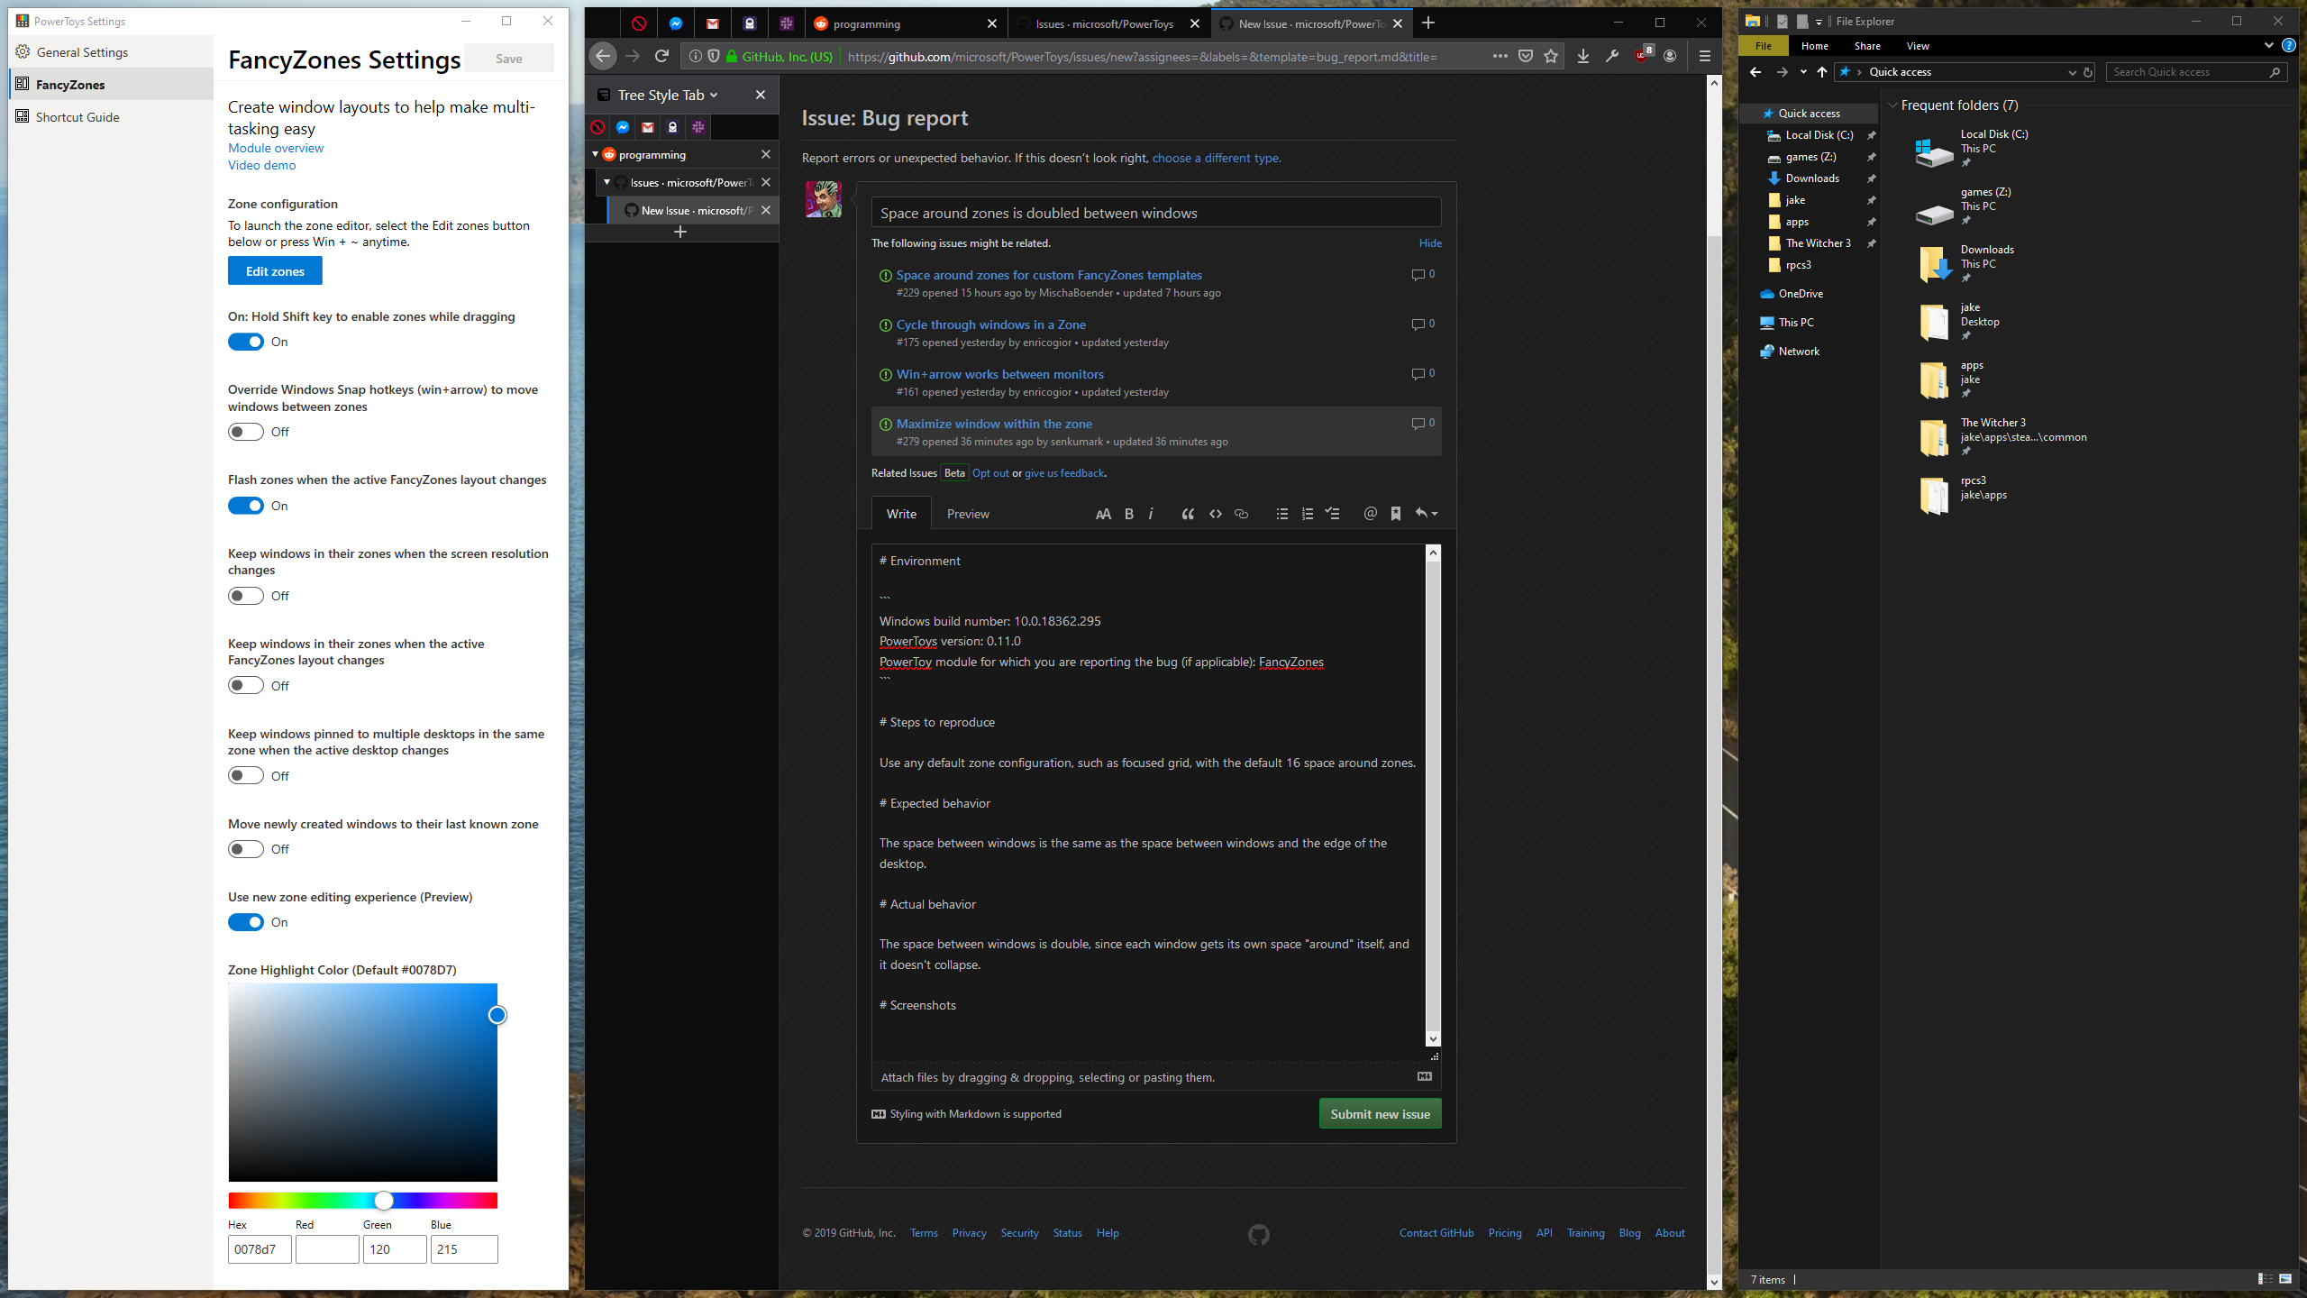Viewport: 2307px width, 1298px height.
Task: Click the Bold formatting icon in issue editor
Action: click(x=1128, y=514)
